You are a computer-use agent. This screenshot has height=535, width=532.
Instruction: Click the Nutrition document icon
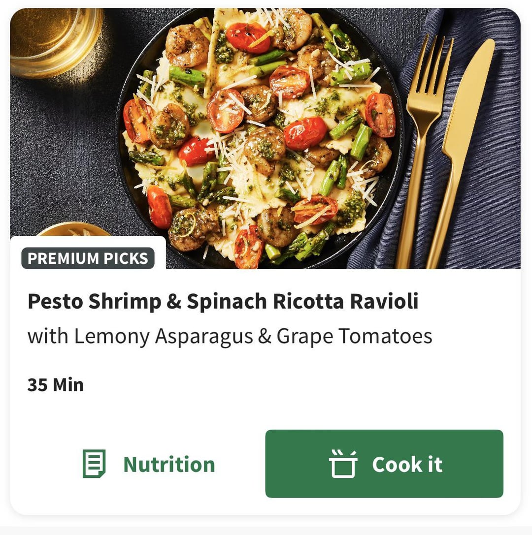click(x=94, y=464)
